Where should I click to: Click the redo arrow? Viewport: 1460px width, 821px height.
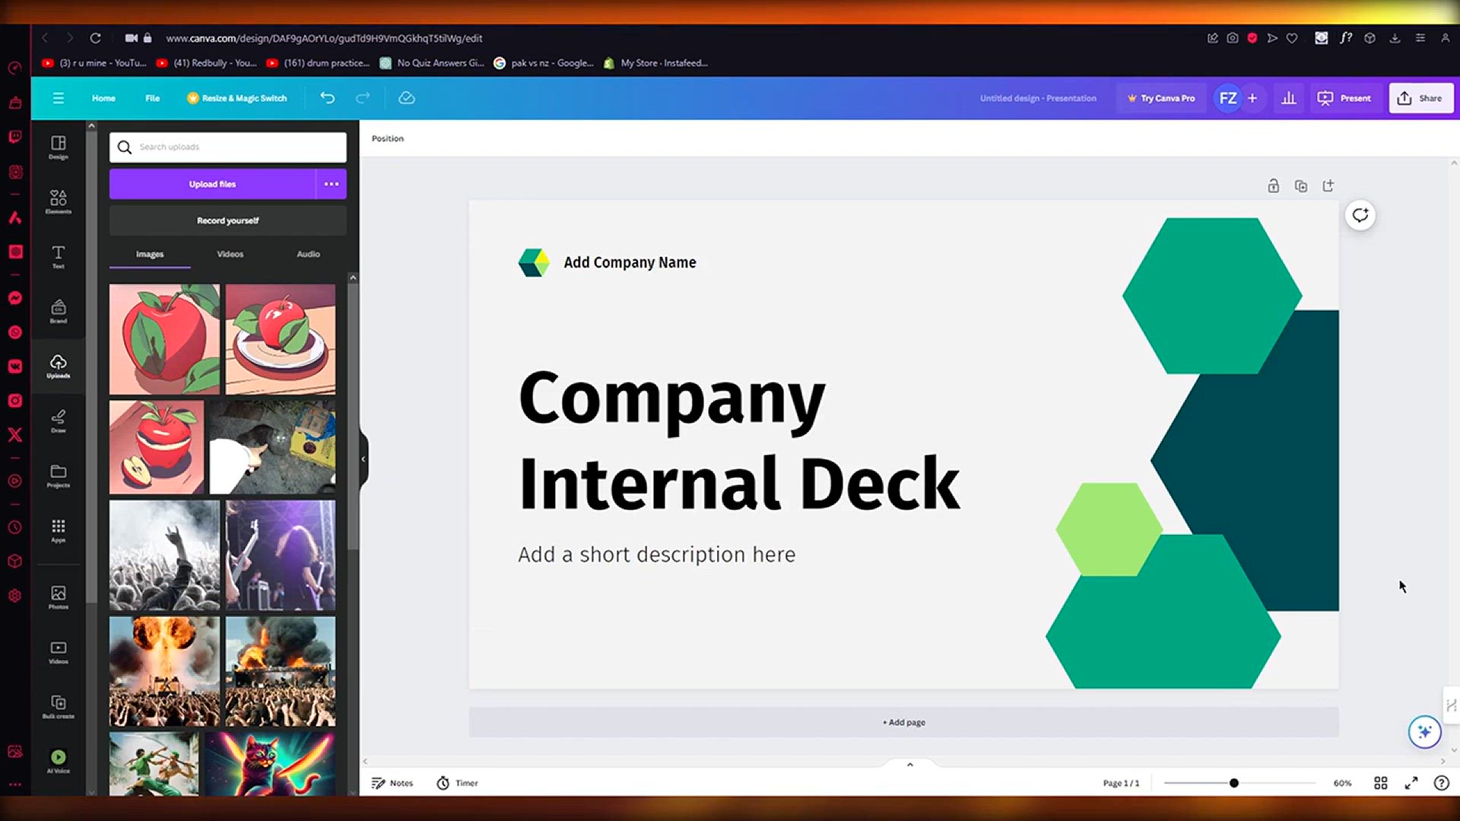(363, 98)
